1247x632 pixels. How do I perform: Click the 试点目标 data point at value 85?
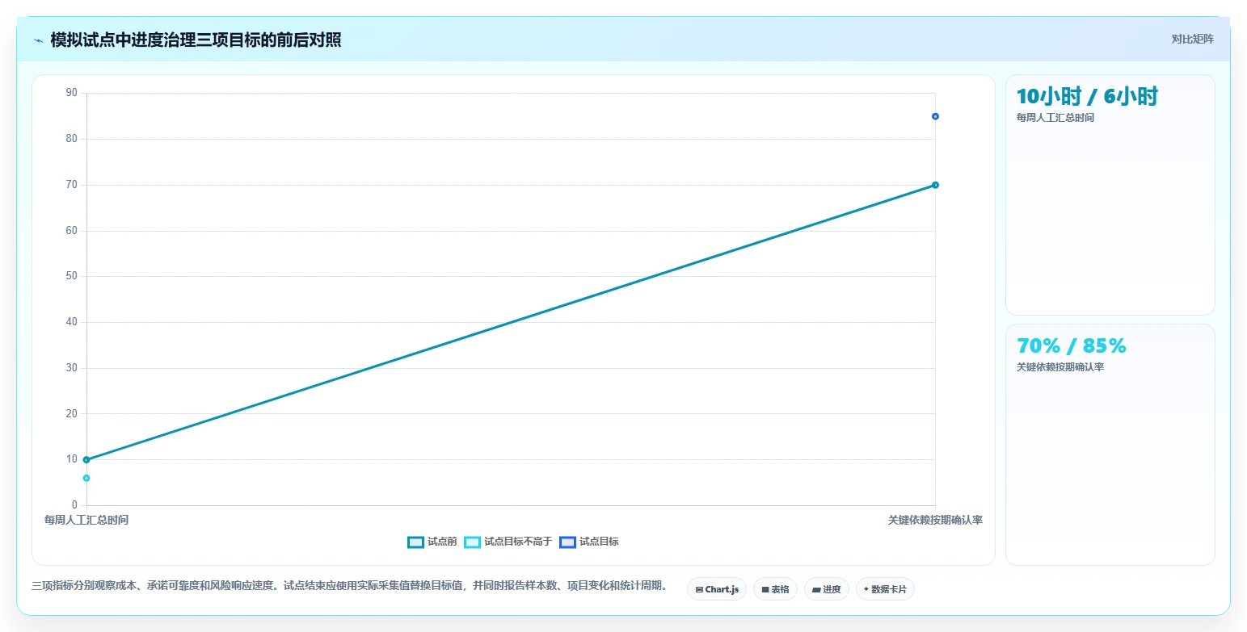tap(935, 116)
